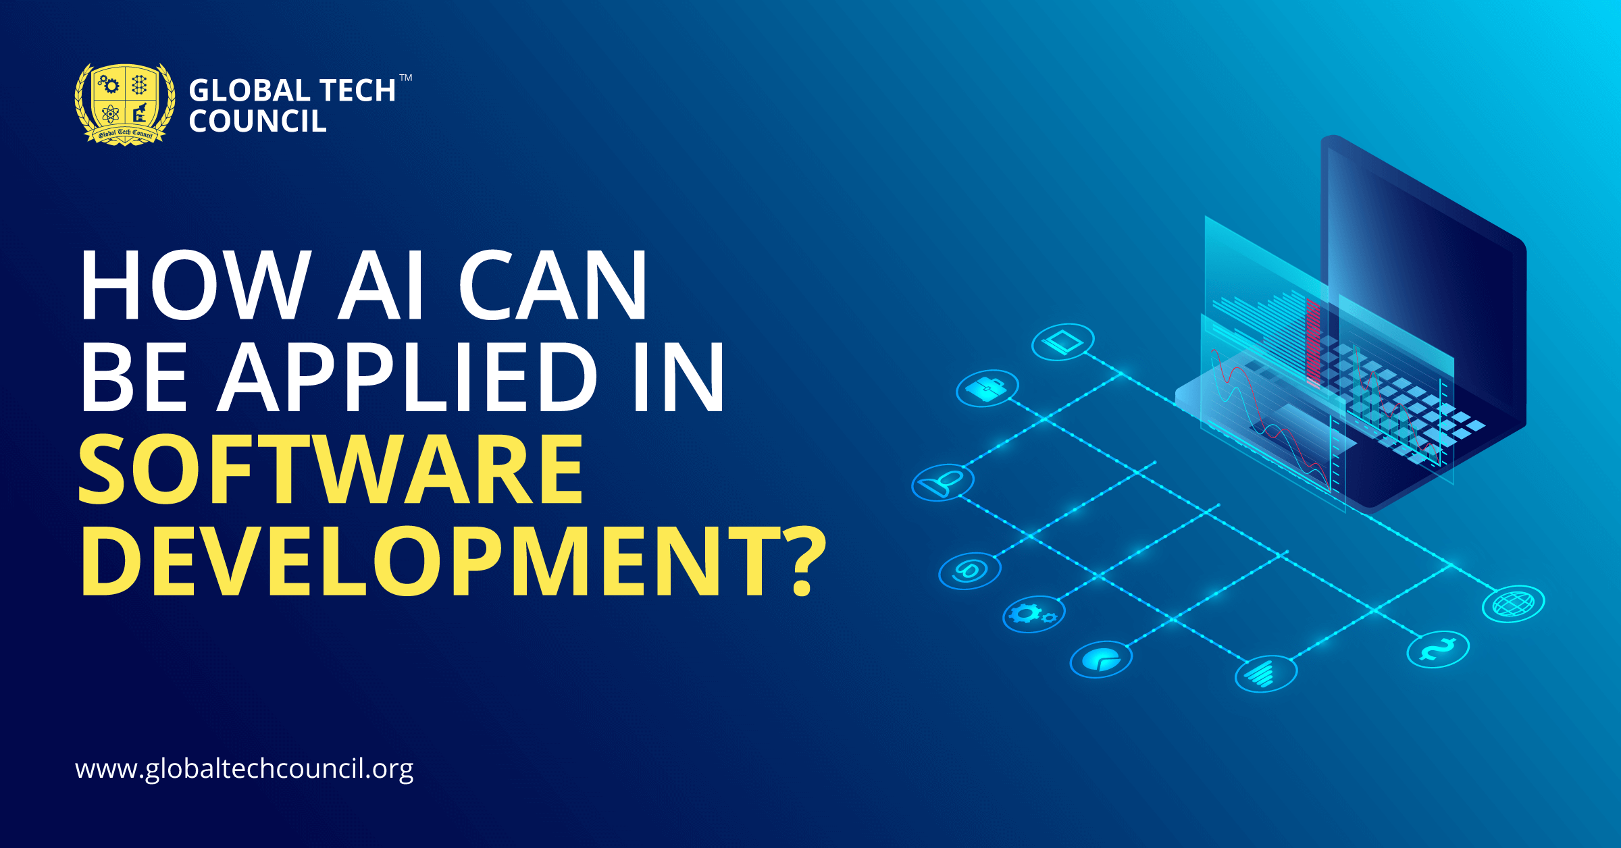Click the striped bar chart circle icon
This screenshot has height=848, width=1621.
coord(1266,674)
